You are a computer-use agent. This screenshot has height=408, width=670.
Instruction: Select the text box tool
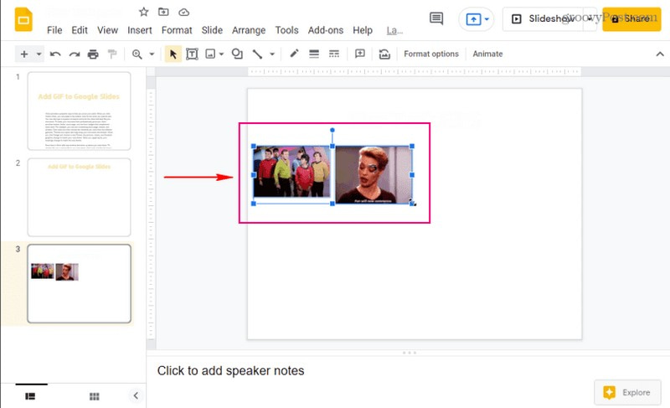192,54
